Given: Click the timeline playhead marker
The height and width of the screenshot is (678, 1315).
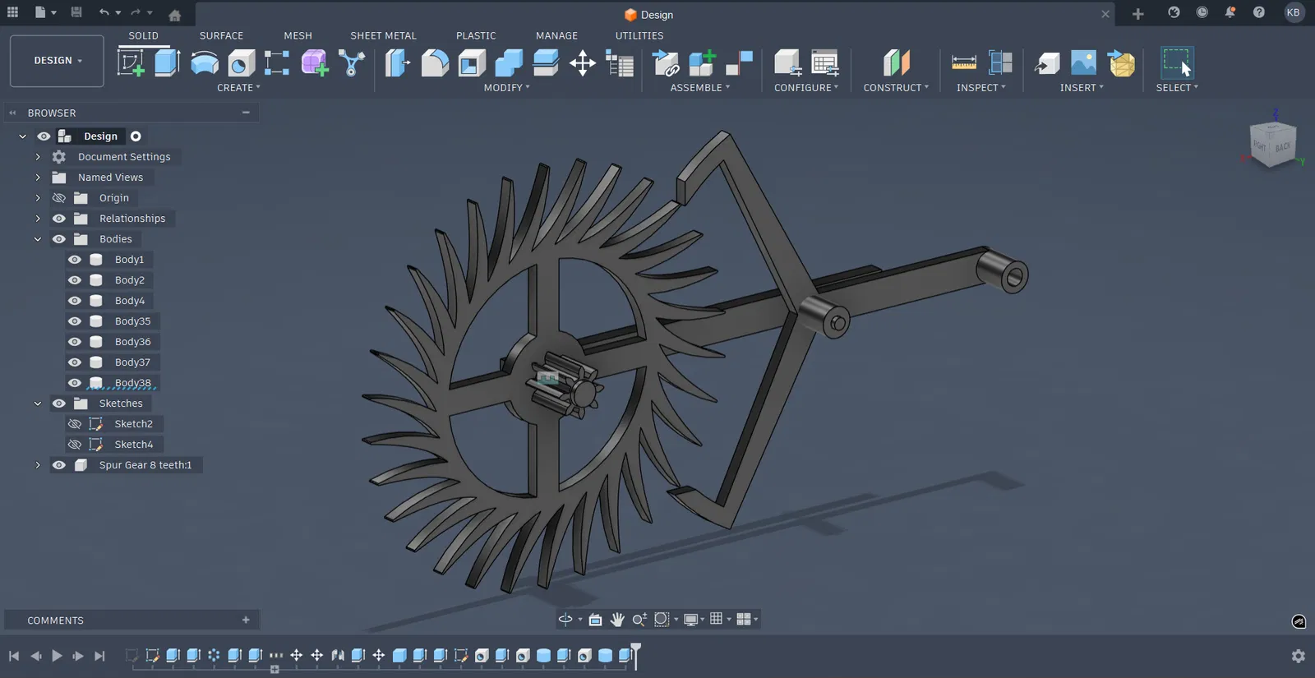Looking at the screenshot, I should (x=635, y=653).
